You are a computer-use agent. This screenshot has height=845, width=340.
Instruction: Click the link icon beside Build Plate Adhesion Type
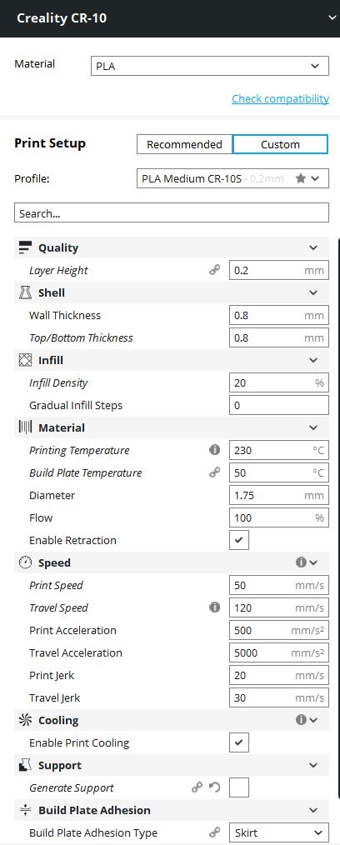(x=214, y=832)
